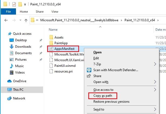Click the address bar folder icon
This screenshot has width=166, height=114.
pos(32,20)
